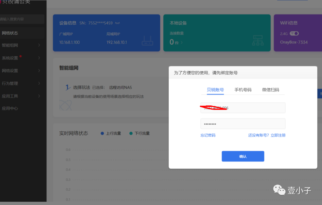This screenshot has height=205, width=322.
Task: Open 网络状态 in the sidebar
Action: (x=22, y=33)
